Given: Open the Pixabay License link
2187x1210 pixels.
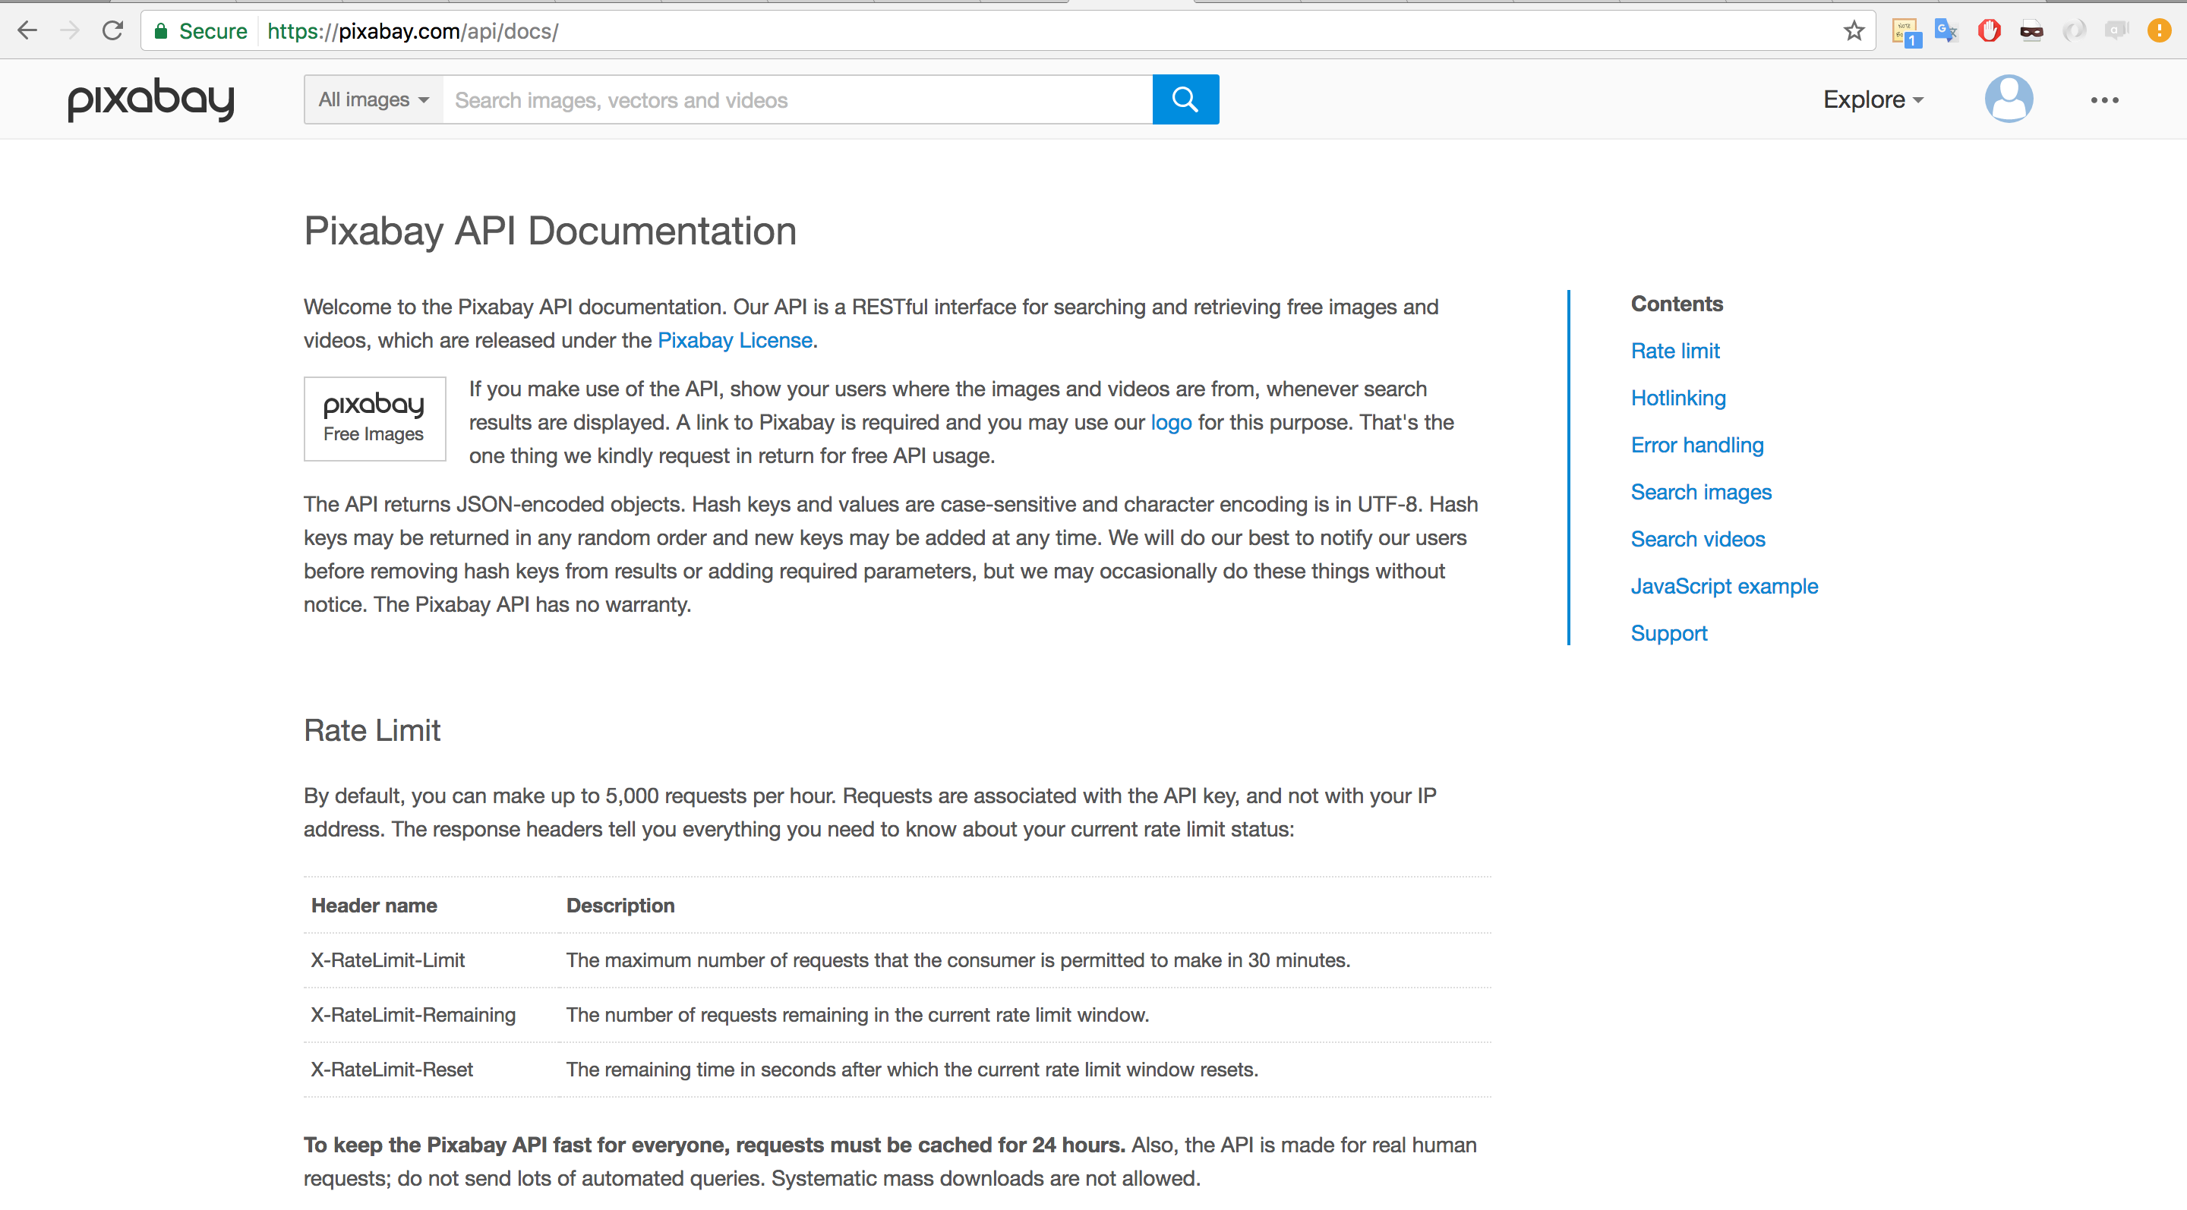Looking at the screenshot, I should (734, 339).
